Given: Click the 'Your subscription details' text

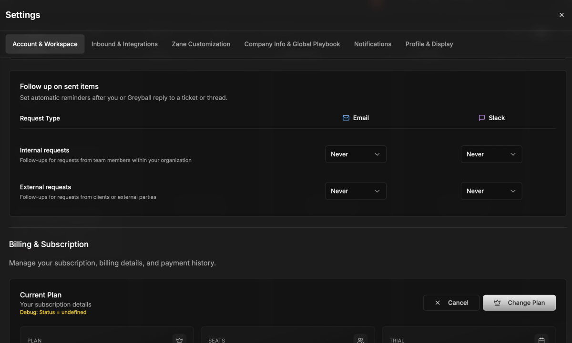Looking at the screenshot, I should click(55, 304).
